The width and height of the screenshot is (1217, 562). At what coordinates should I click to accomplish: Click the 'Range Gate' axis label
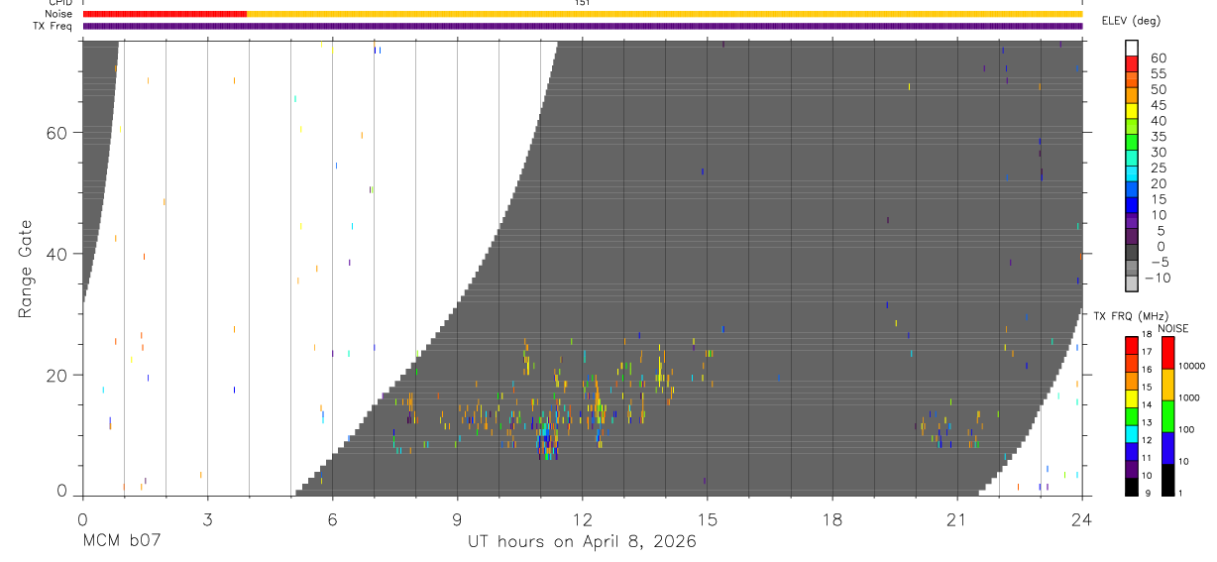26,270
